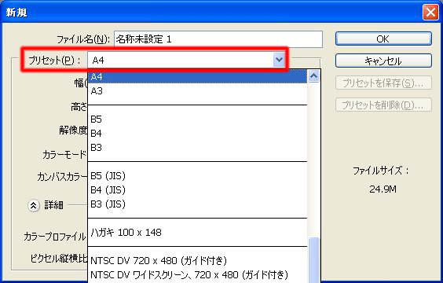This screenshot has height=283, width=443.
Task: Pick ハガキ 100 x 148 preset
Action: (197, 233)
